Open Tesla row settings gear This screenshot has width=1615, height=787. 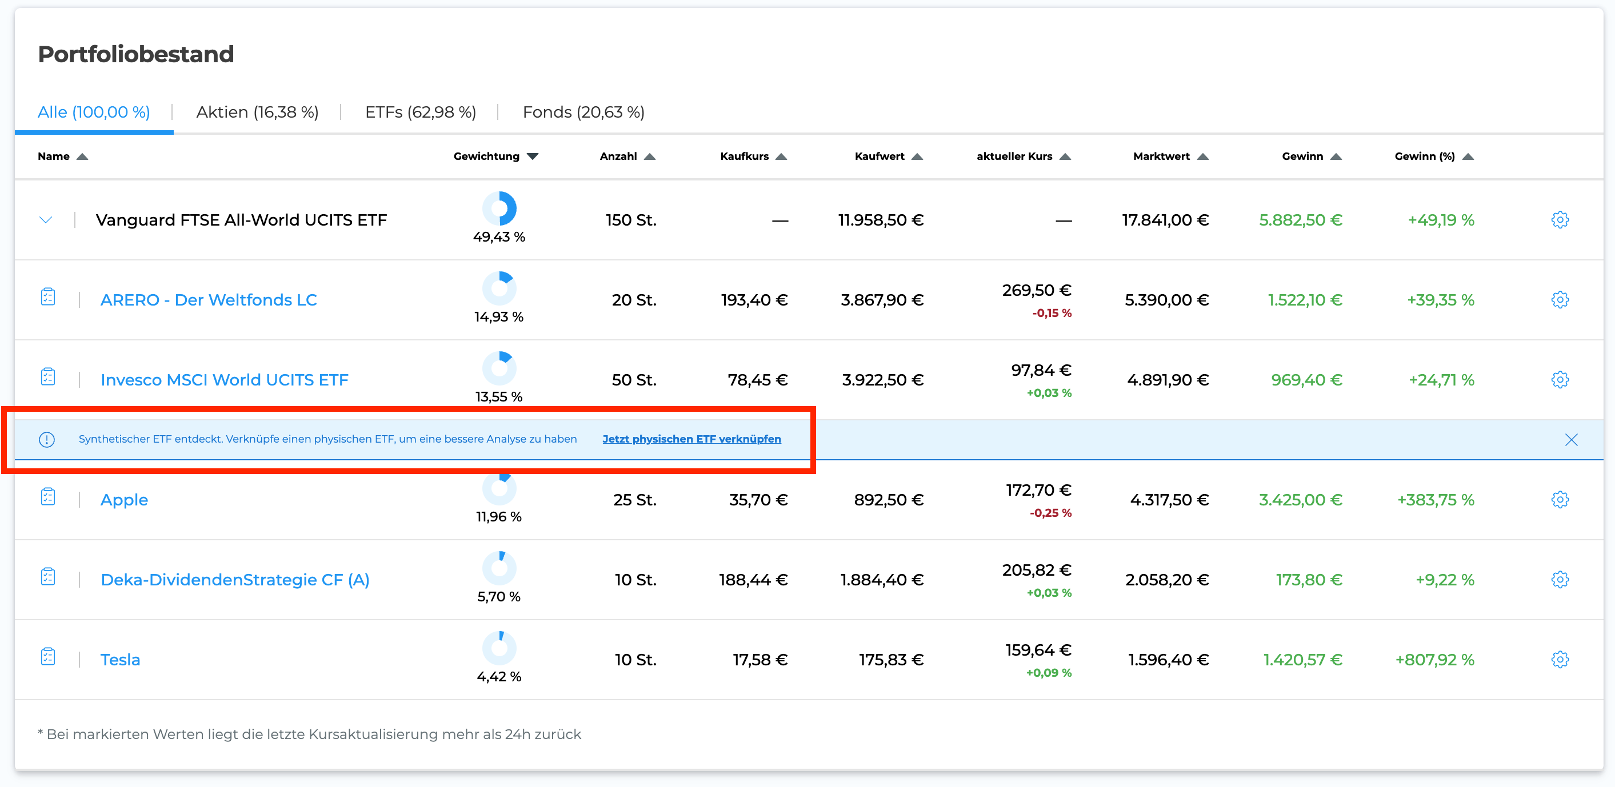pos(1560,659)
